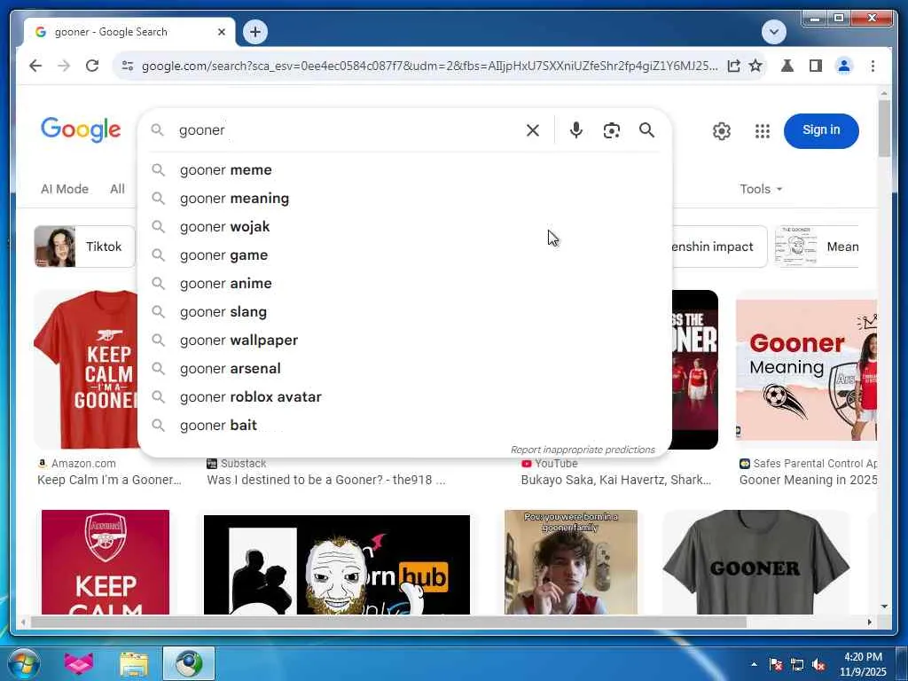Open Substack Was I destined link
The image size is (908, 681).
click(326, 480)
